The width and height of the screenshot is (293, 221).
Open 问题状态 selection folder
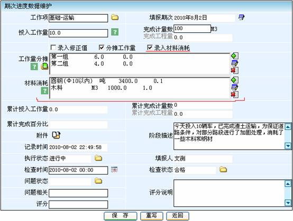click(x=98, y=181)
